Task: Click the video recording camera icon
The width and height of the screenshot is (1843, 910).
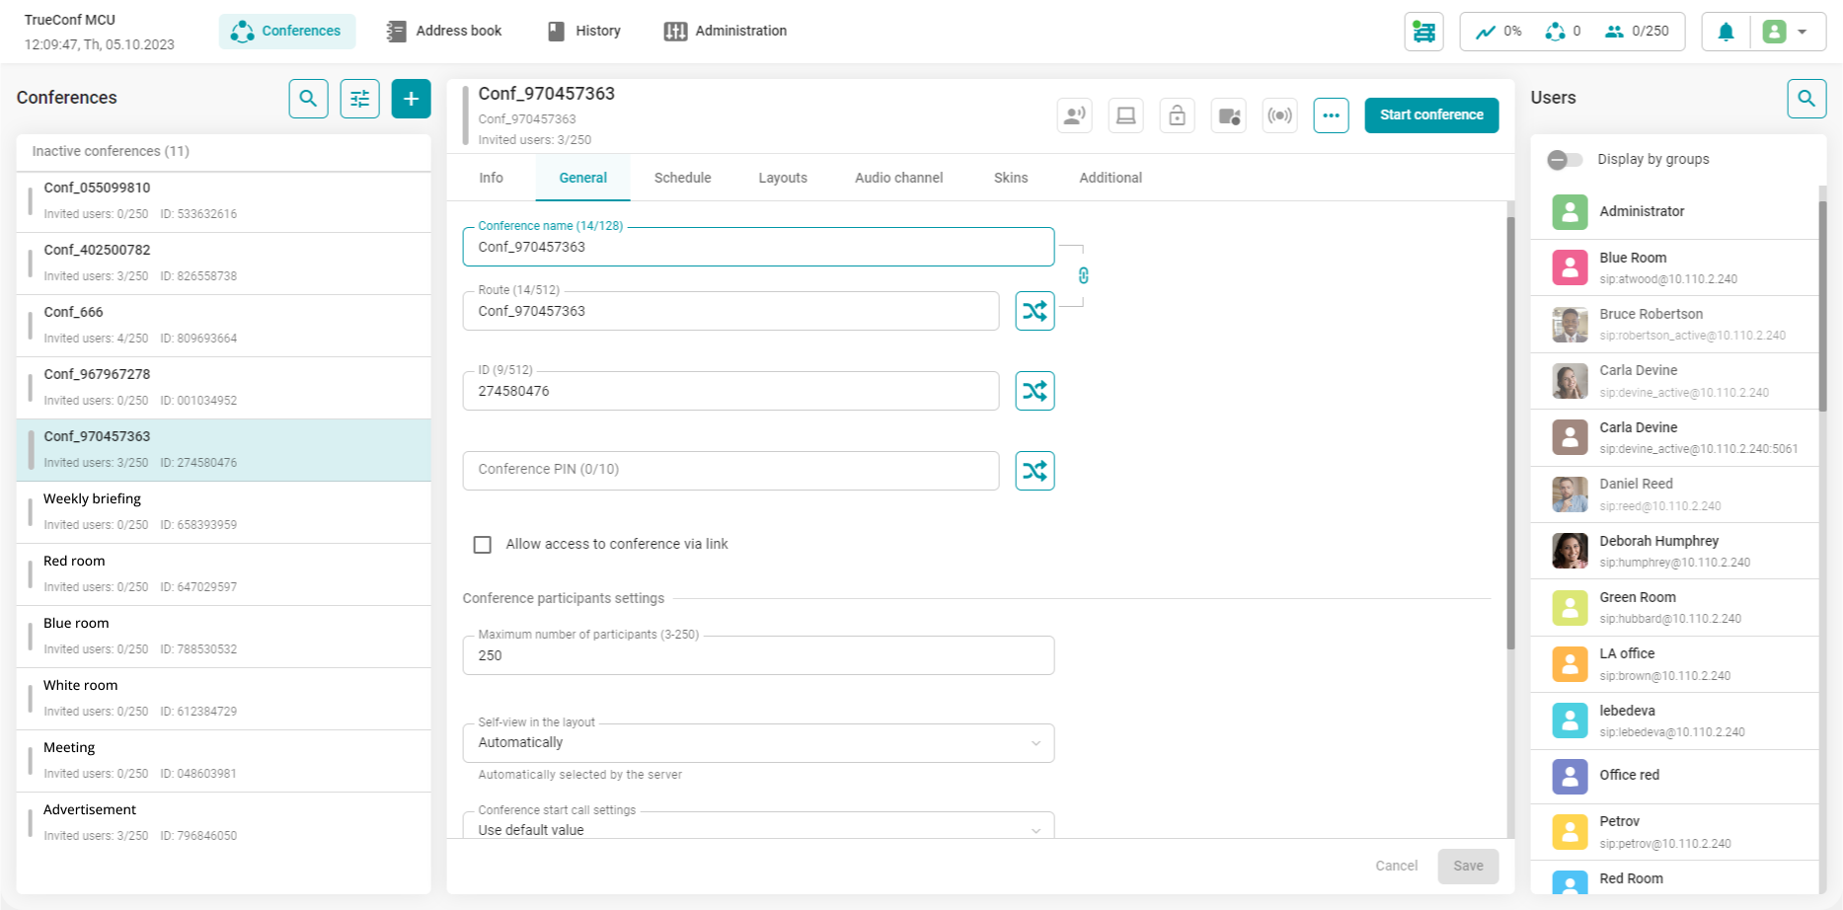Action: pos(1228,115)
